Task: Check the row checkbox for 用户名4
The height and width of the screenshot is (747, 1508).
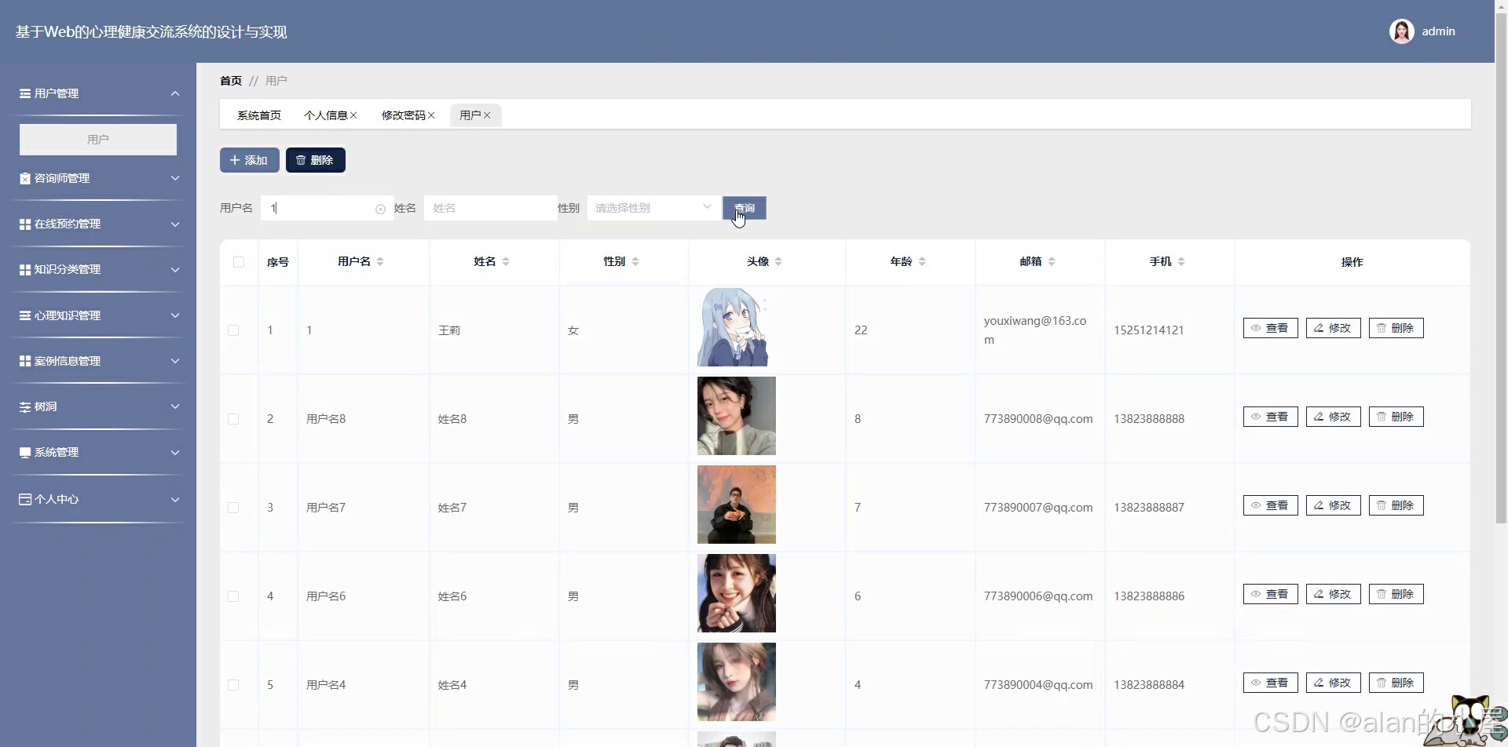Action: (x=233, y=685)
